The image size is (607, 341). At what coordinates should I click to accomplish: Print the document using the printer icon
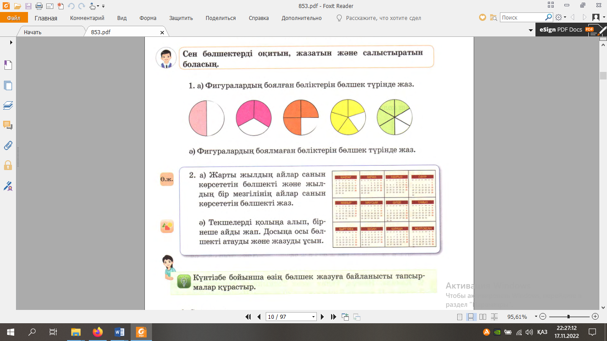pos(39,6)
